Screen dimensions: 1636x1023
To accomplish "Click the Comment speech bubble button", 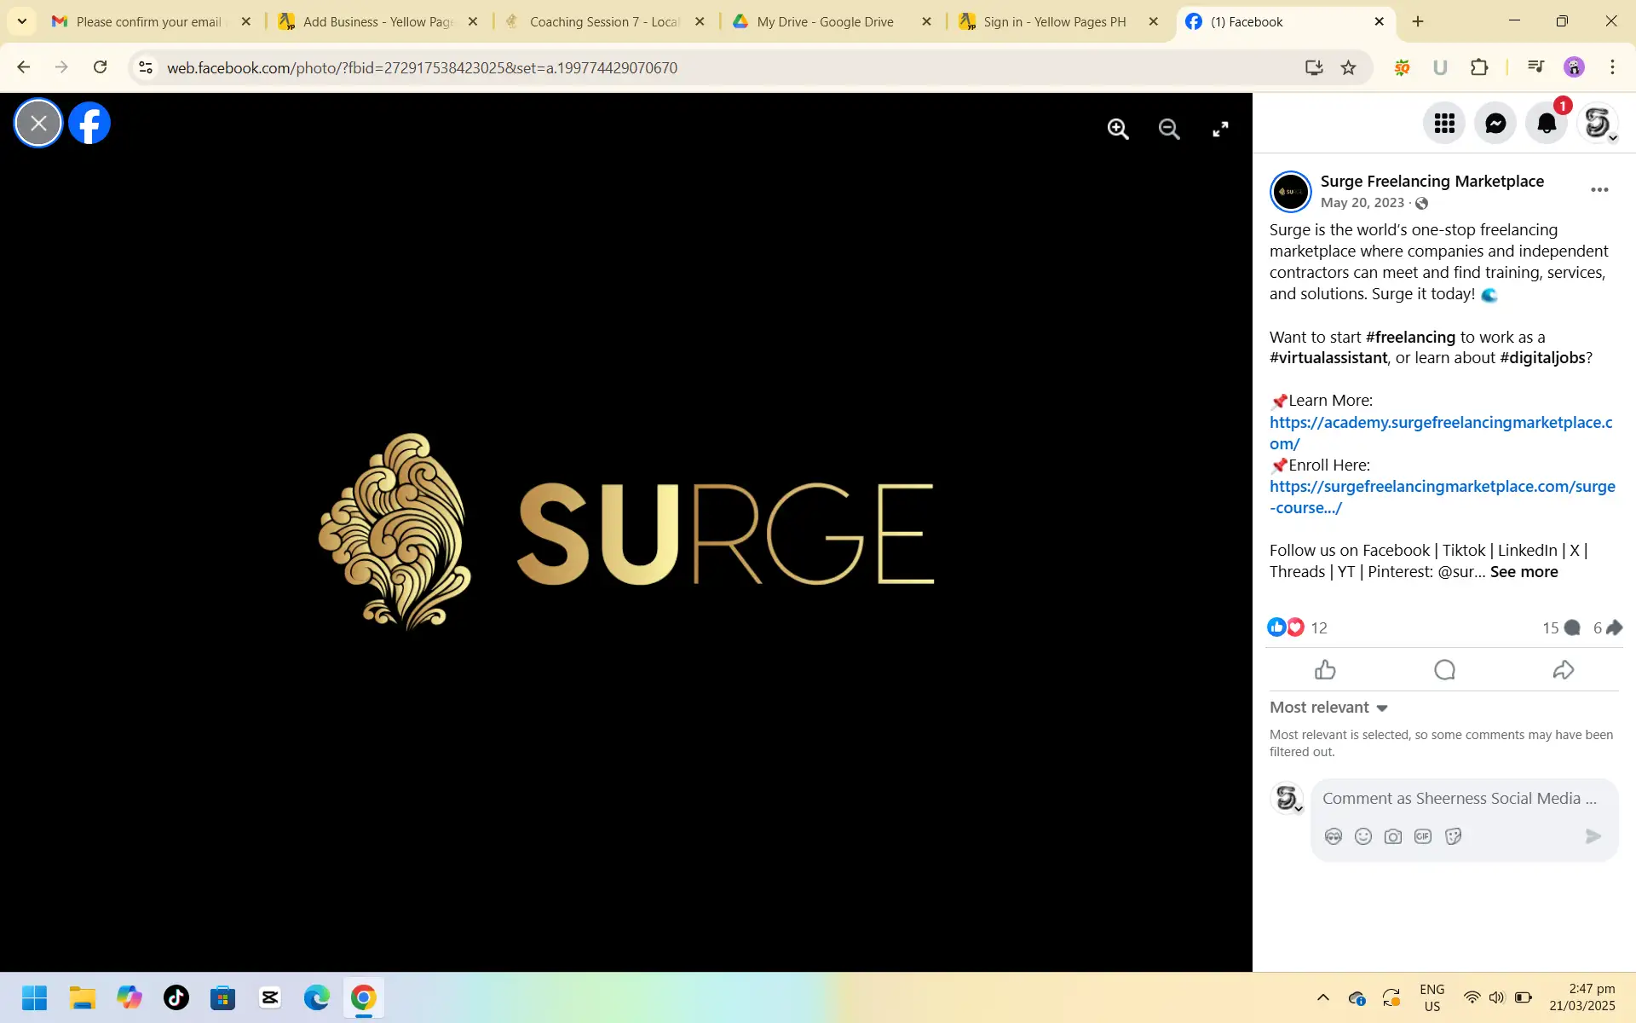I will (1444, 670).
